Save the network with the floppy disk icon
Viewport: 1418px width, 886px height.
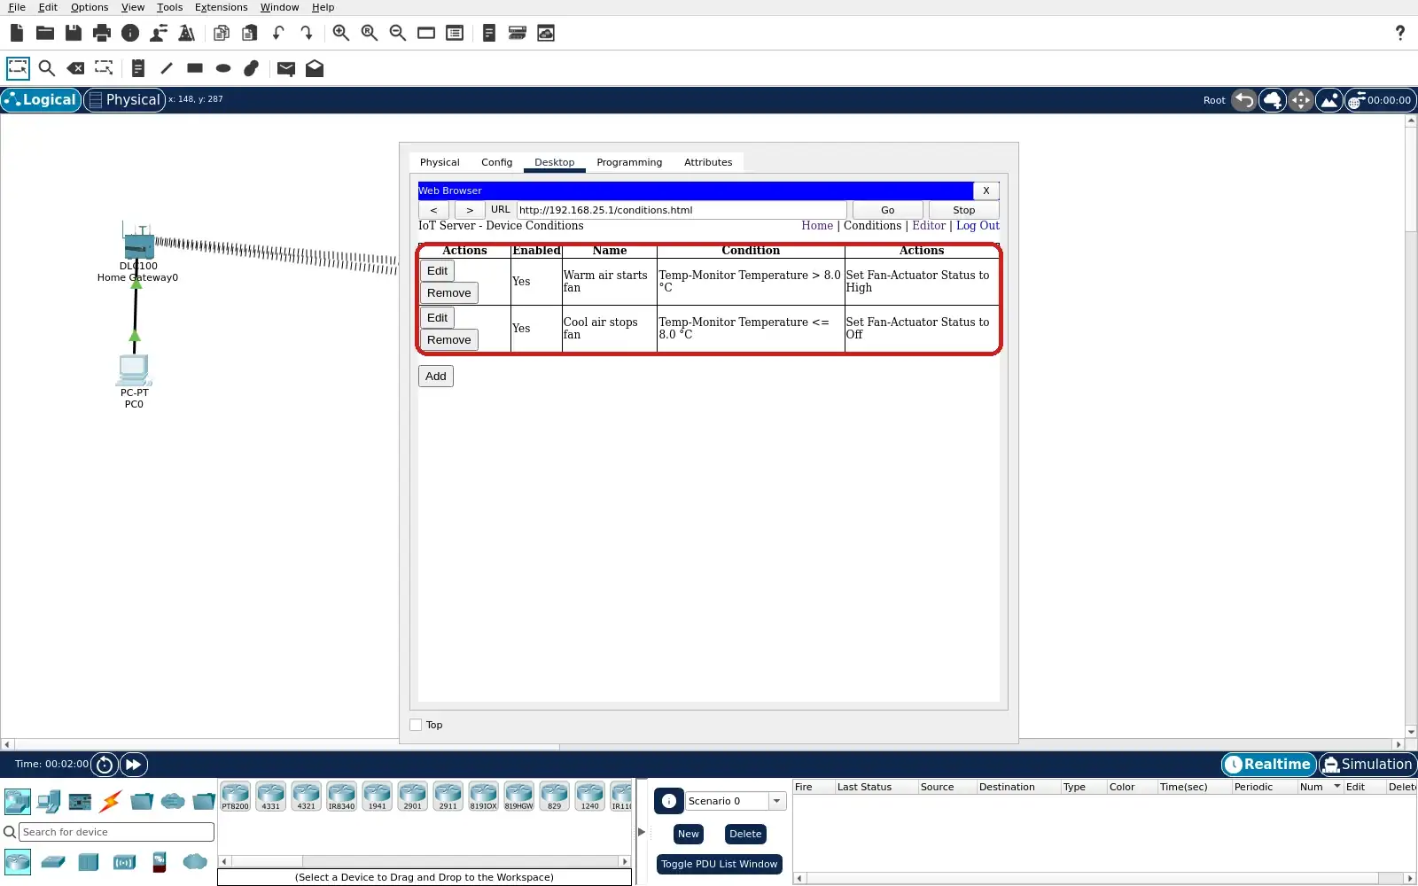(x=74, y=33)
